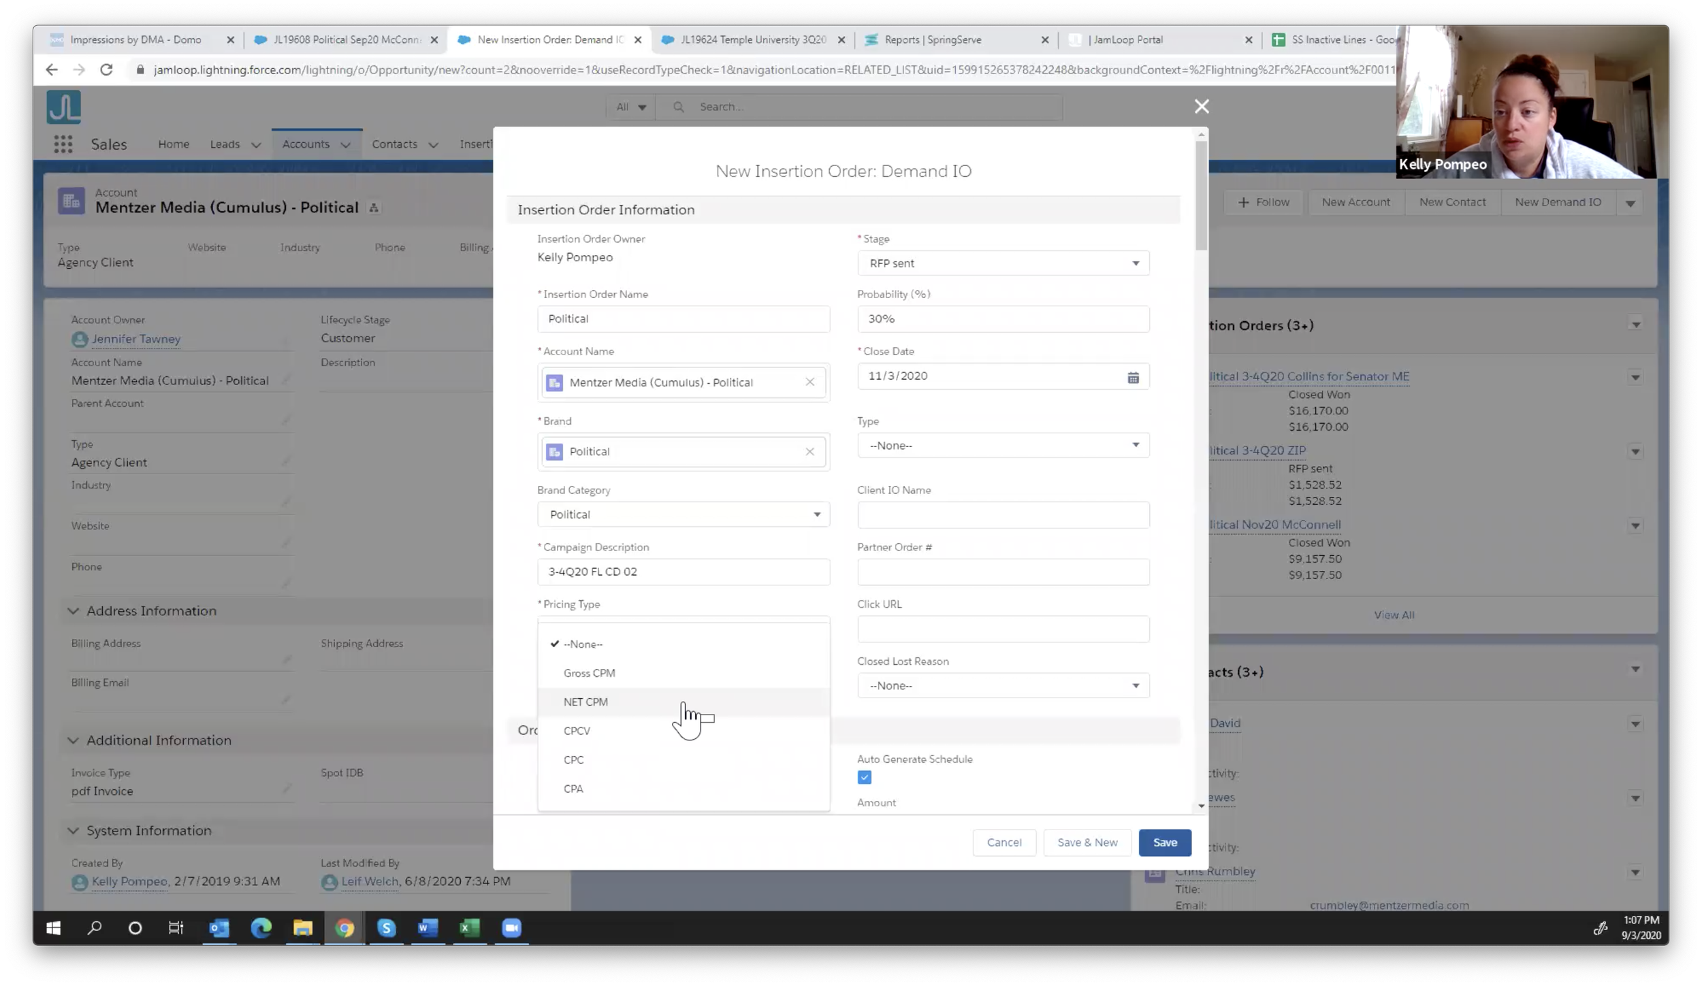Open the Close Date calendar picker
Screen dimensions: 1702x986
pos(1133,377)
